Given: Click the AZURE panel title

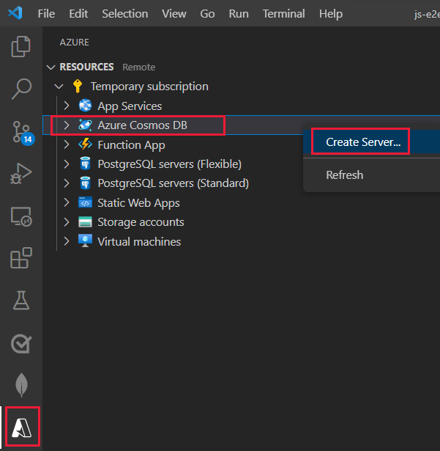Looking at the screenshot, I should 74,43.
